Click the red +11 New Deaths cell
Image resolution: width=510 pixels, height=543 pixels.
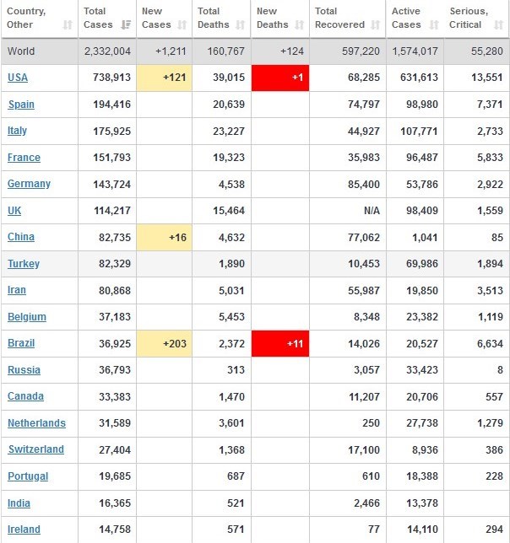(x=280, y=343)
